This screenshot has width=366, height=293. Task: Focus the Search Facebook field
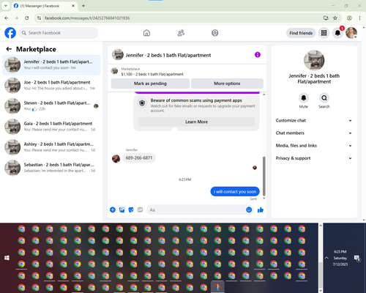point(59,33)
